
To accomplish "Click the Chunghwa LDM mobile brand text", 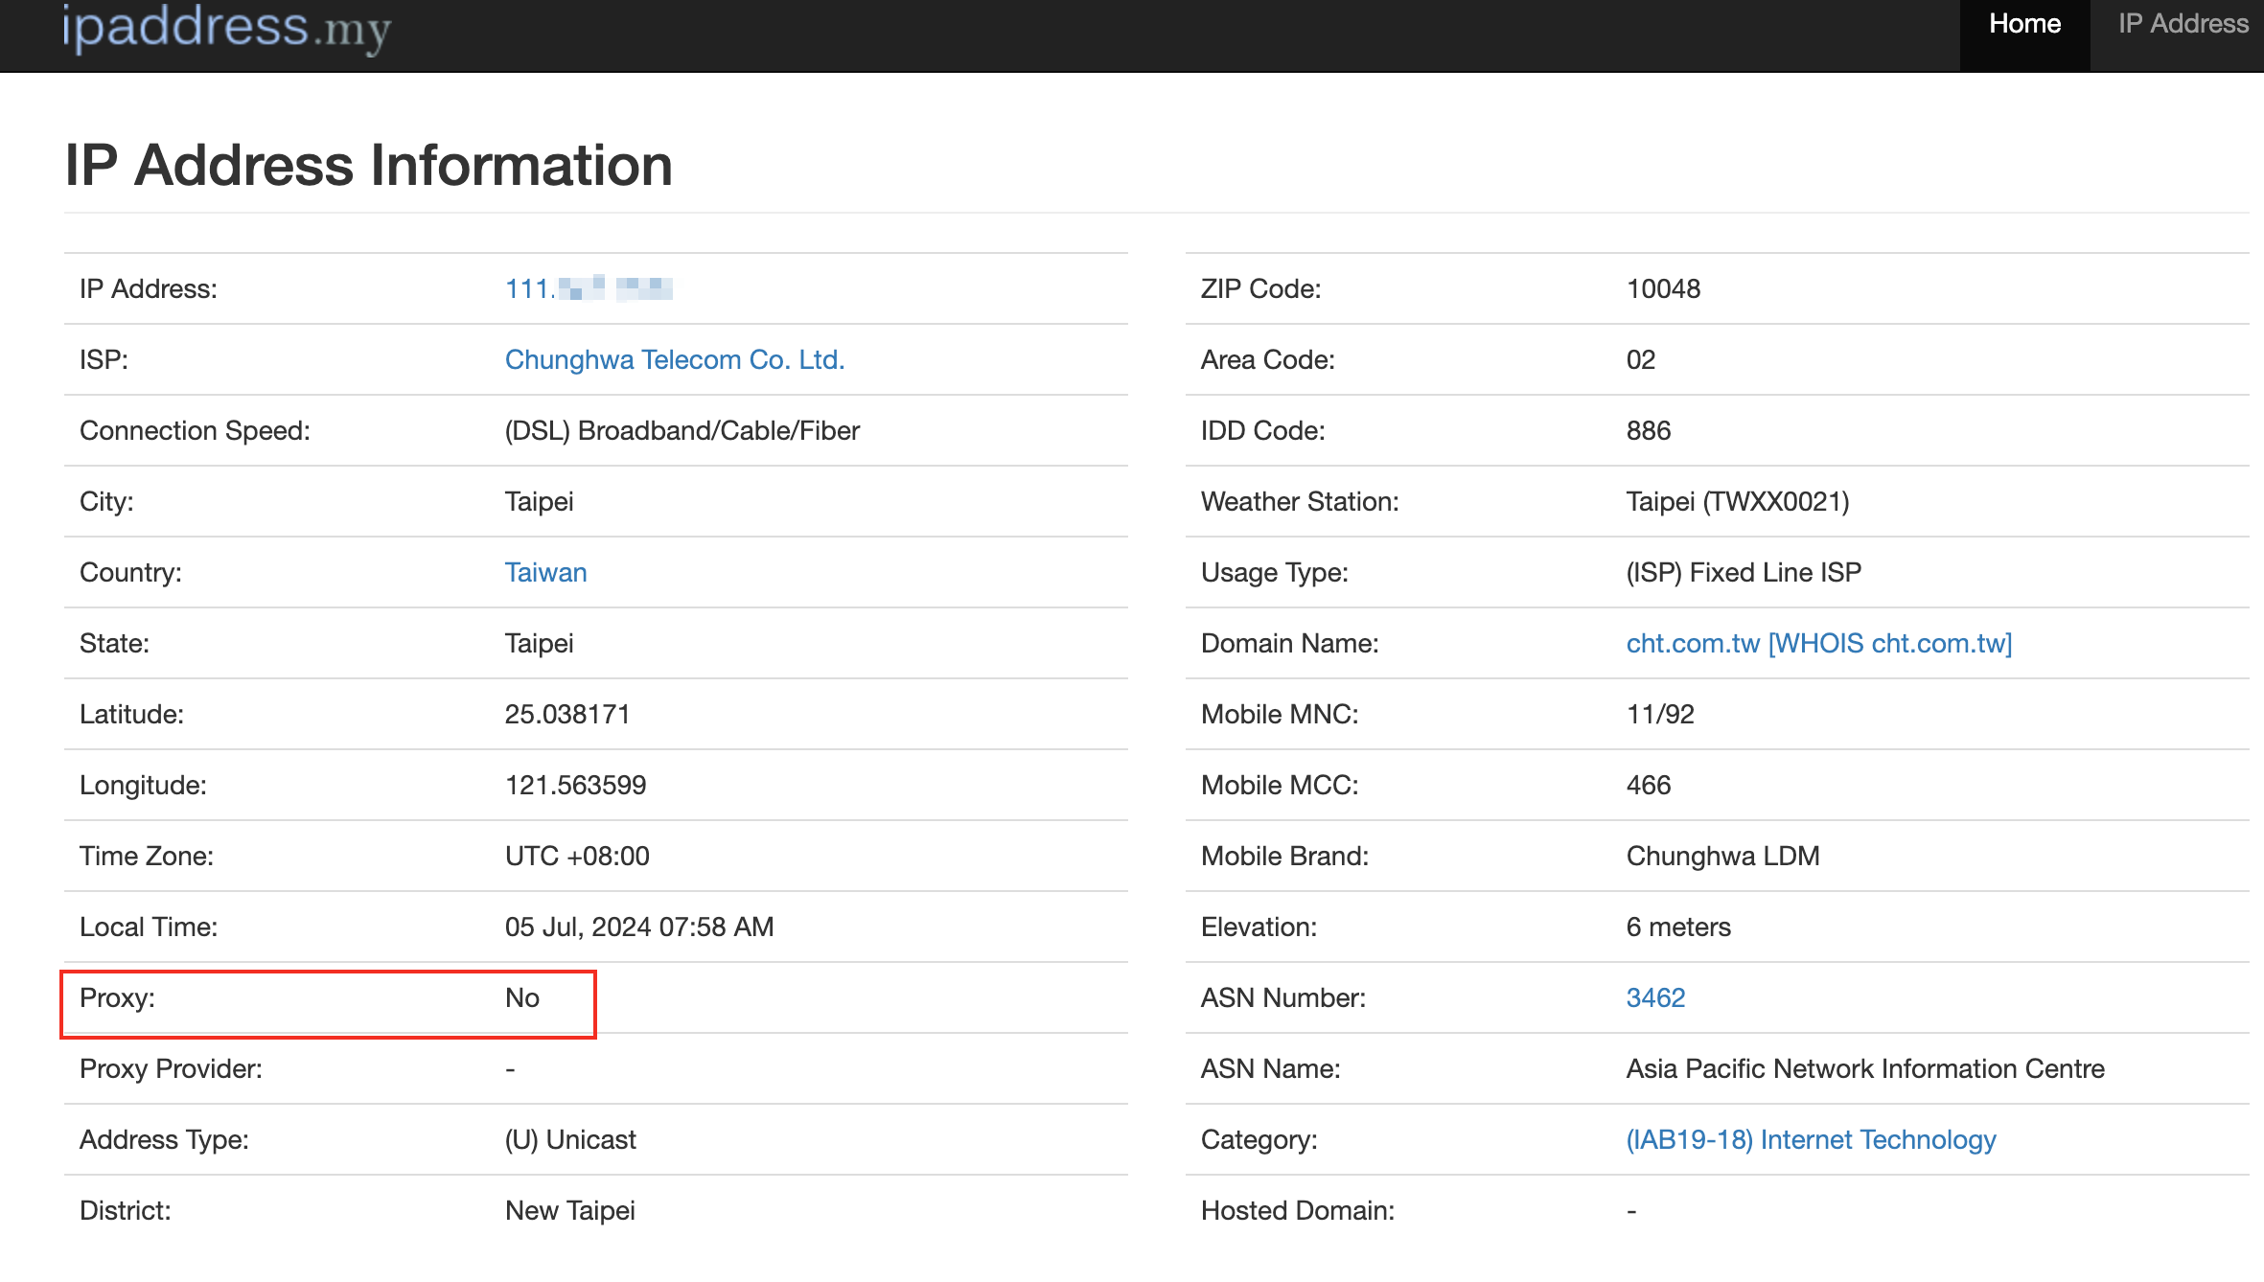I will [1721, 856].
